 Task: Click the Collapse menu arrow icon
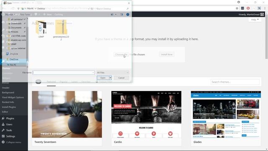3,142
